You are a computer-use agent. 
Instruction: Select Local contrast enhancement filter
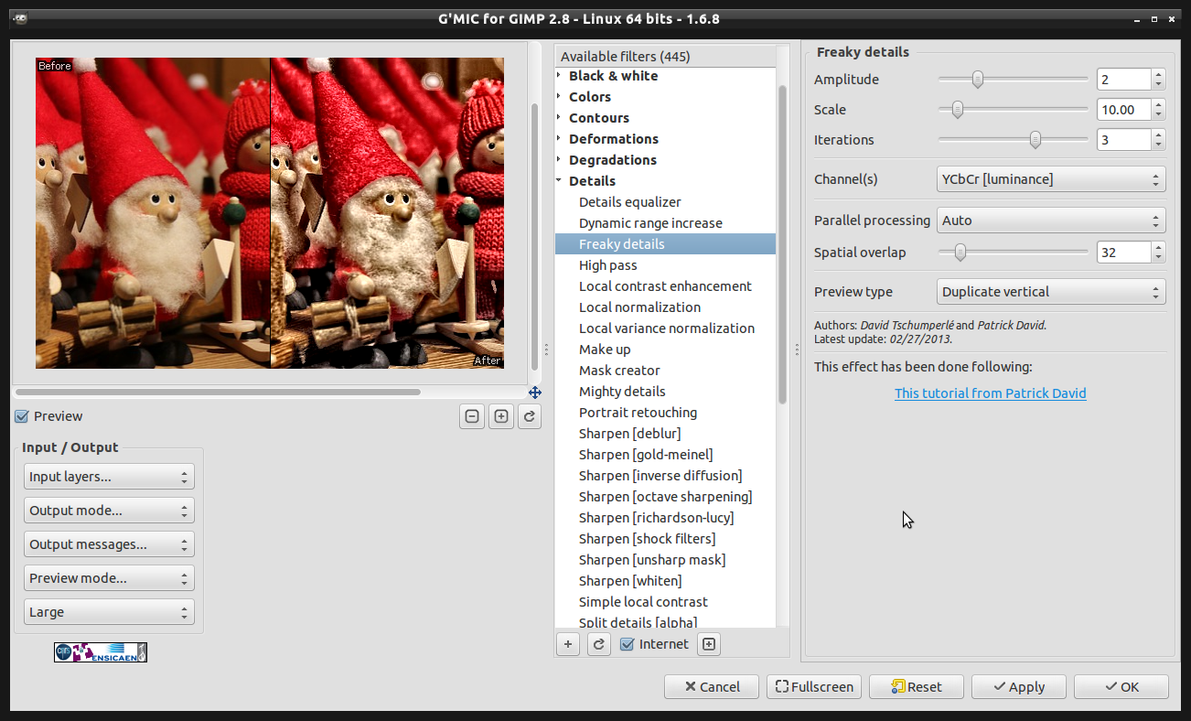click(x=665, y=286)
